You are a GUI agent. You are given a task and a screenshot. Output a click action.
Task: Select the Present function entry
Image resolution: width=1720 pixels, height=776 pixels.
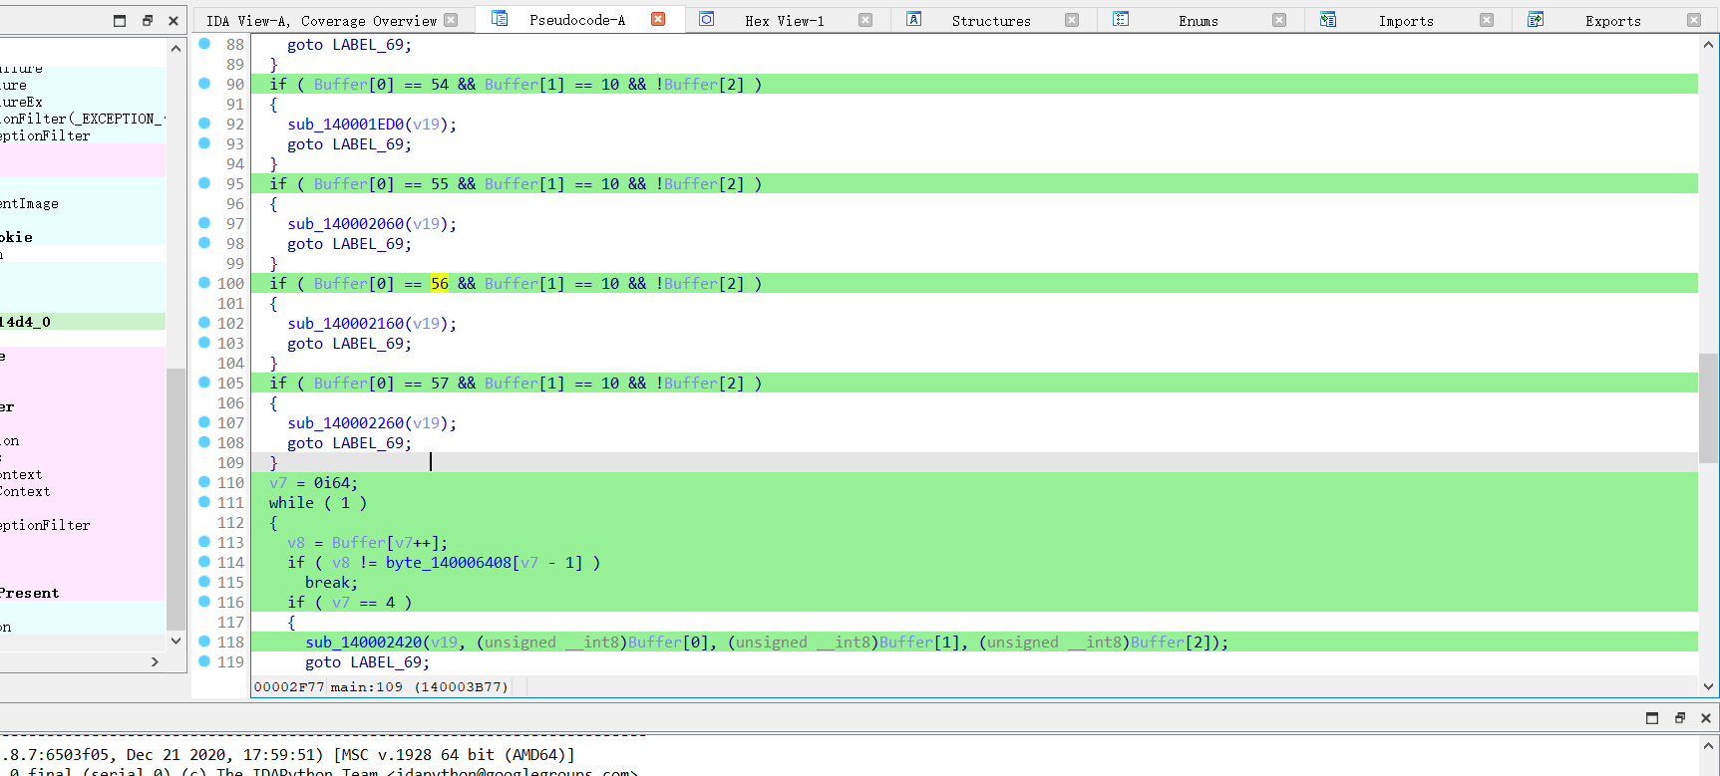coord(83,593)
